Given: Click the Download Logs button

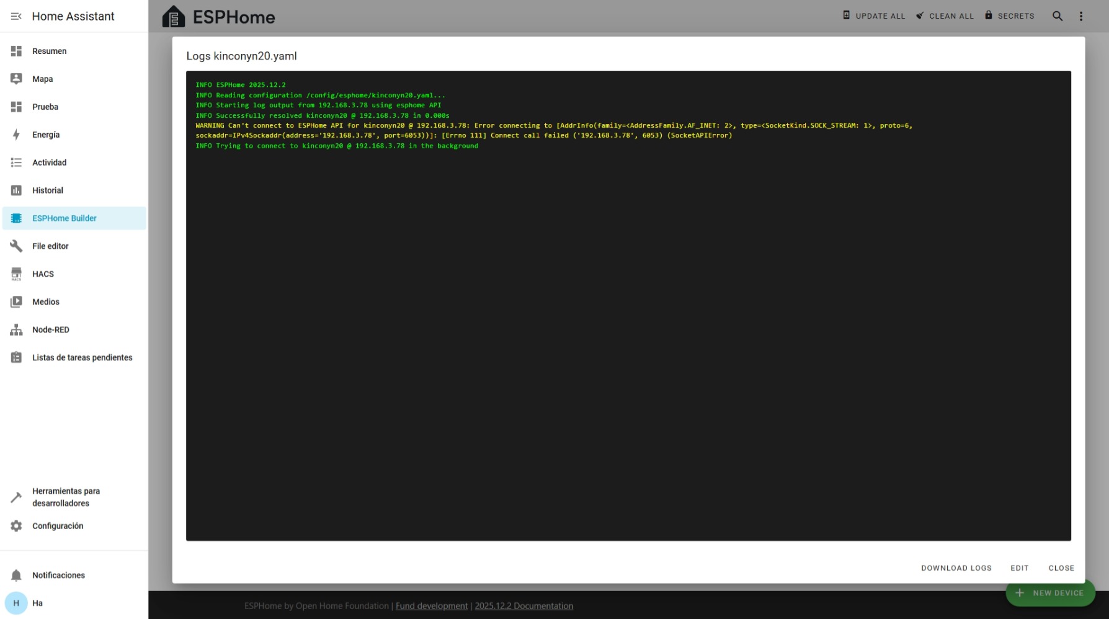Looking at the screenshot, I should click(x=956, y=568).
